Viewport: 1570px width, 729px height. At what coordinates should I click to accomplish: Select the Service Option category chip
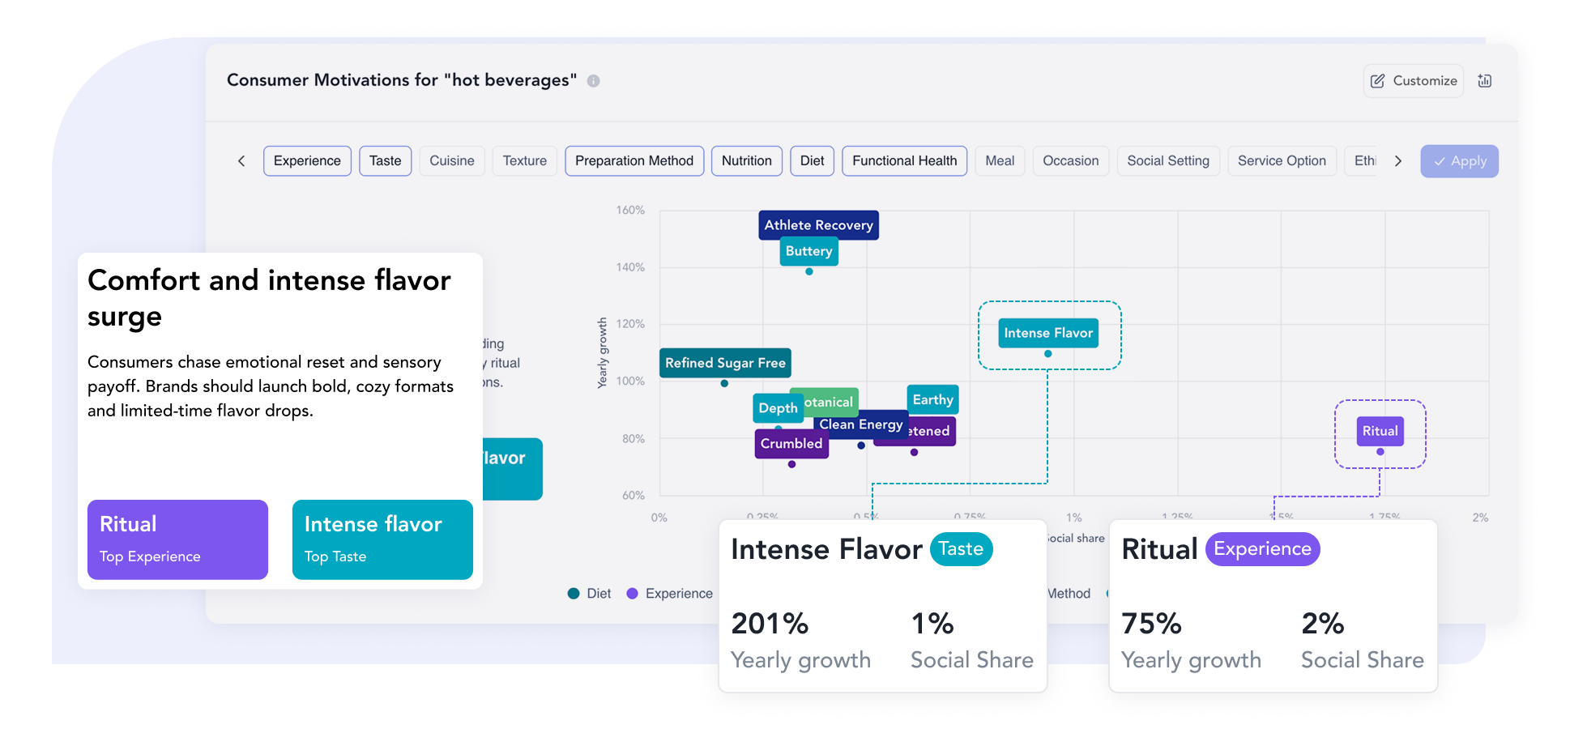coord(1282,161)
